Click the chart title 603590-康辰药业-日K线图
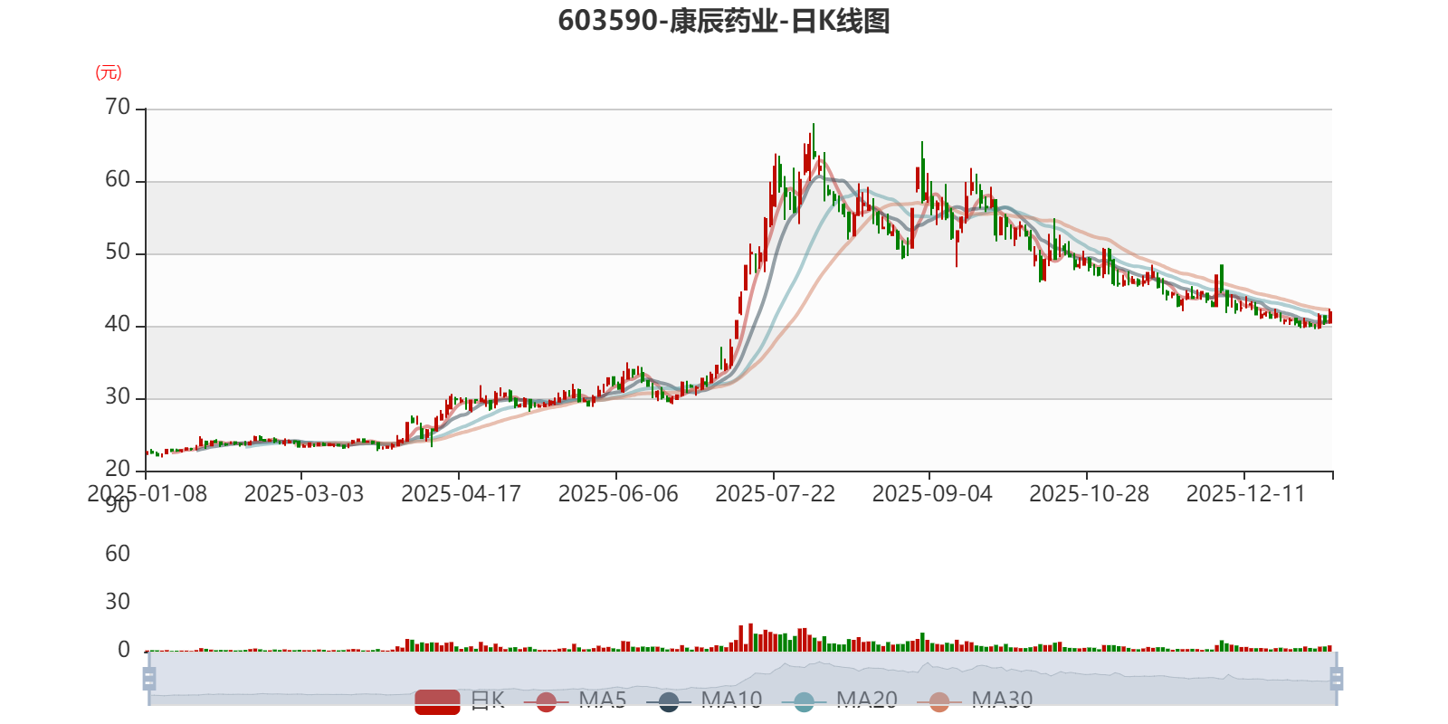The image size is (1448, 724). pos(724,21)
